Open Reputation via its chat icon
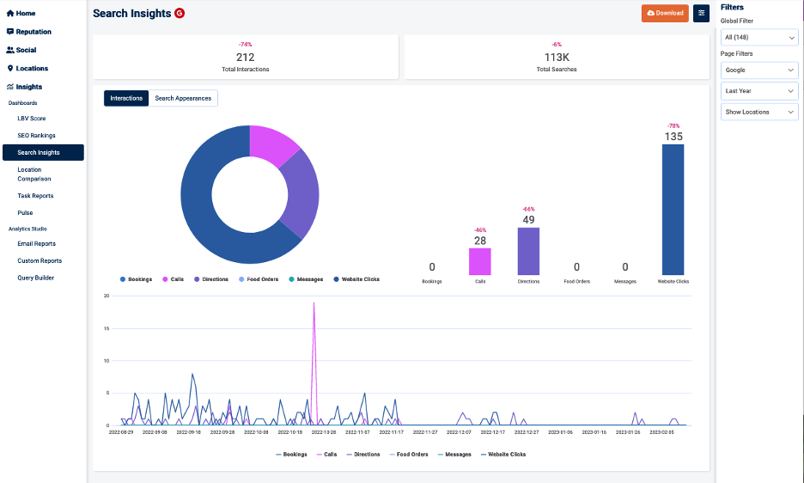804x483 pixels. click(x=10, y=32)
